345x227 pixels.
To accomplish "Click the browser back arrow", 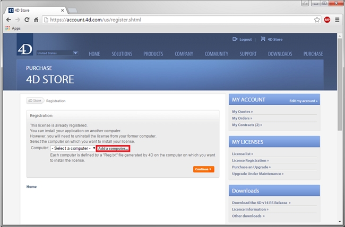I will point(8,20).
